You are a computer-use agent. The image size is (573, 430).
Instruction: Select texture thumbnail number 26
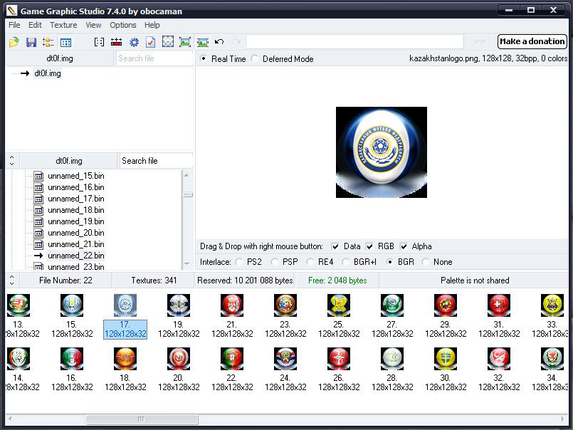click(x=339, y=358)
